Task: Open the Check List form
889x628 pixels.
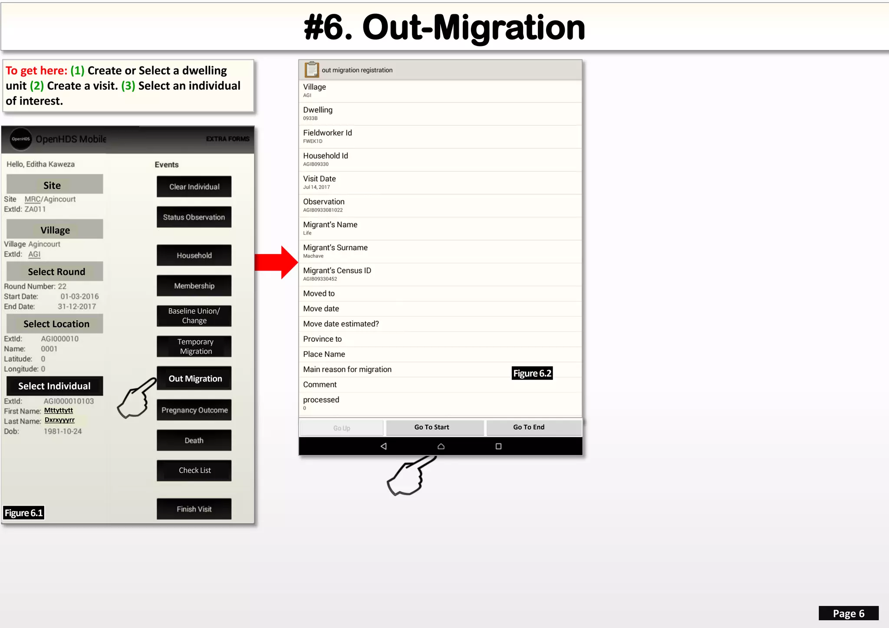Action: tap(194, 471)
